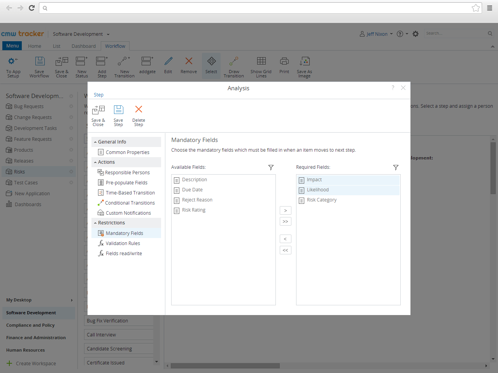Click the Save As Image icon
The height and width of the screenshot is (373, 498).
tap(304, 66)
